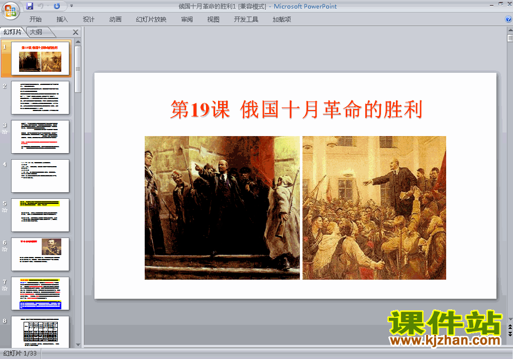The image size is (513, 359).
Task: Click the main editor scrollbar thumb
Action: point(510,38)
